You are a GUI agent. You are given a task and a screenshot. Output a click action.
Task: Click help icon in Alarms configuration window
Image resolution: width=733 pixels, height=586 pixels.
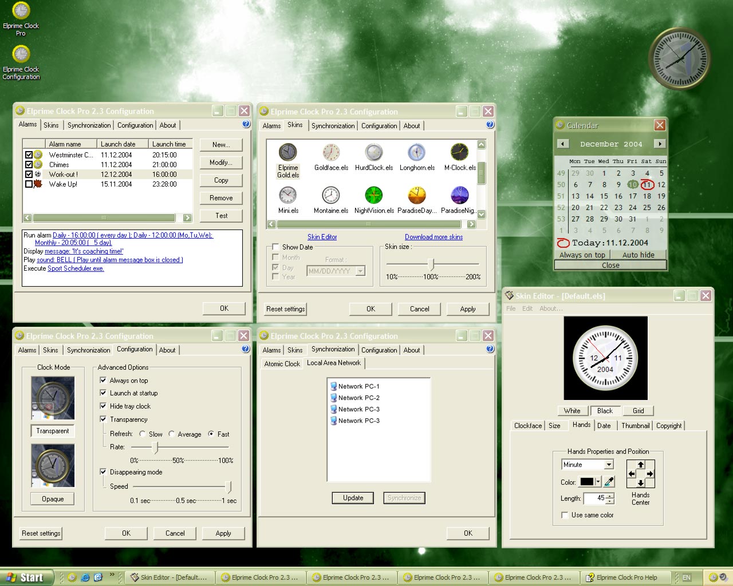[246, 124]
